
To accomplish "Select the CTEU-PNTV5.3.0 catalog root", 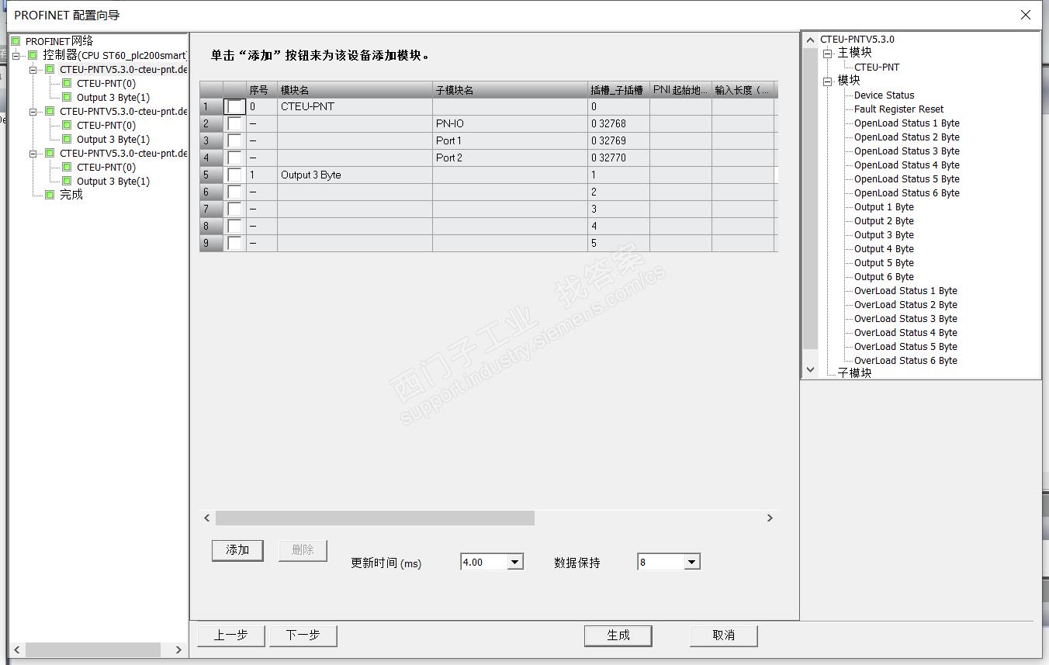I will coord(857,39).
